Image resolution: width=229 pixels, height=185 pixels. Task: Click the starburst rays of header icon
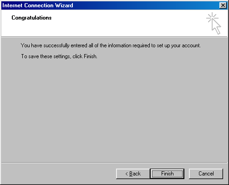click(212, 18)
